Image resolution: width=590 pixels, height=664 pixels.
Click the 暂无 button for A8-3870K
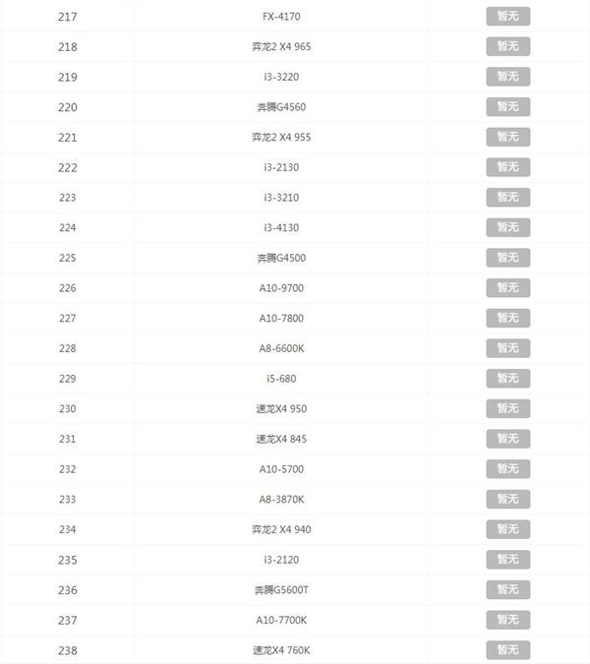pyautogui.click(x=507, y=500)
